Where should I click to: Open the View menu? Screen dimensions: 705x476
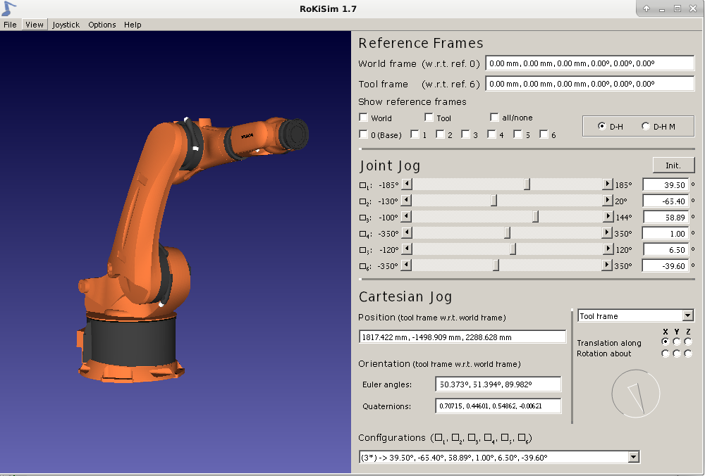(34, 25)
